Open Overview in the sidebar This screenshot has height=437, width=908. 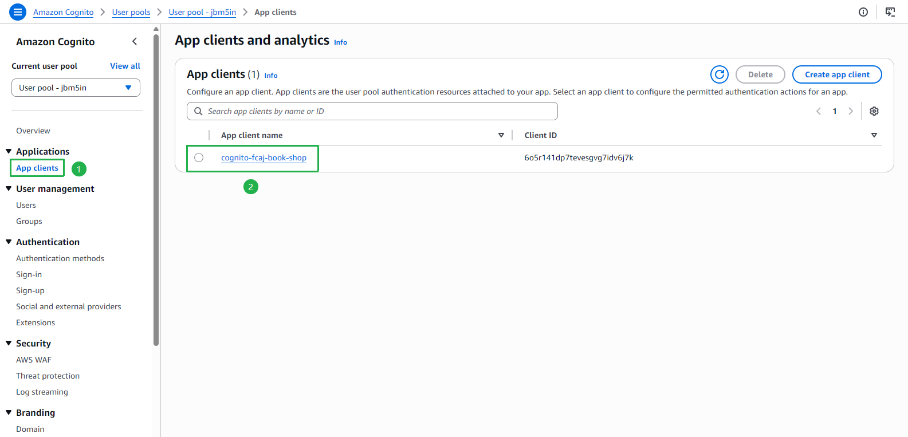(33, 131)
